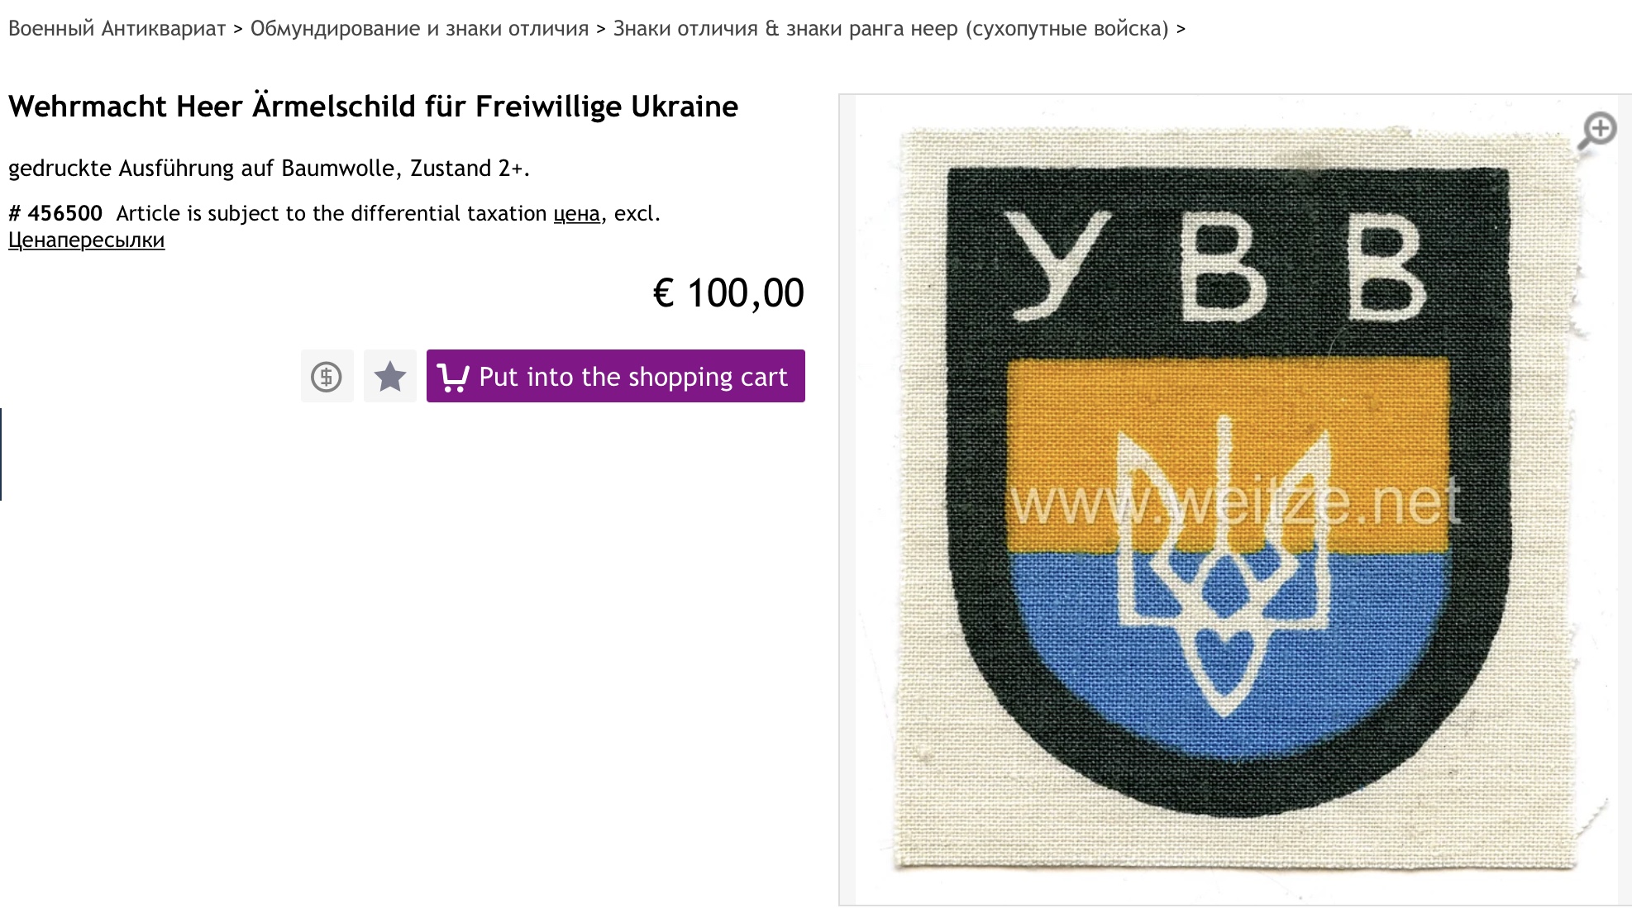Put into the shopping cart
This screenshot has width=1632, height=908.
(x=616, y=376)
